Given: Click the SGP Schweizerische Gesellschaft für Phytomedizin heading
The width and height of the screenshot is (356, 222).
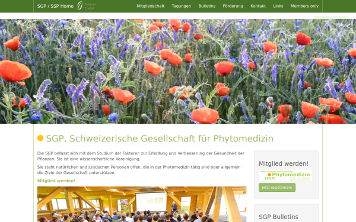Looking at the screenshot, I should pos(160,139).
